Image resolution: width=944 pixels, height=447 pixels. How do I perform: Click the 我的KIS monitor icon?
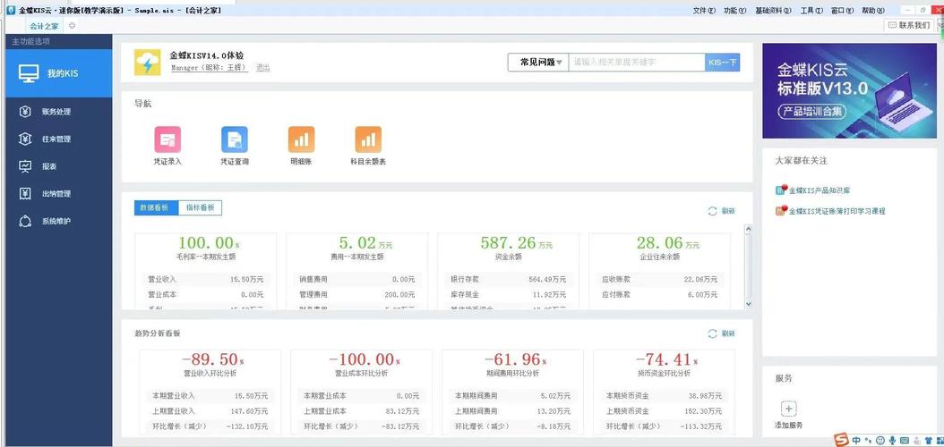pyautogui.click(x=29, y=73)
